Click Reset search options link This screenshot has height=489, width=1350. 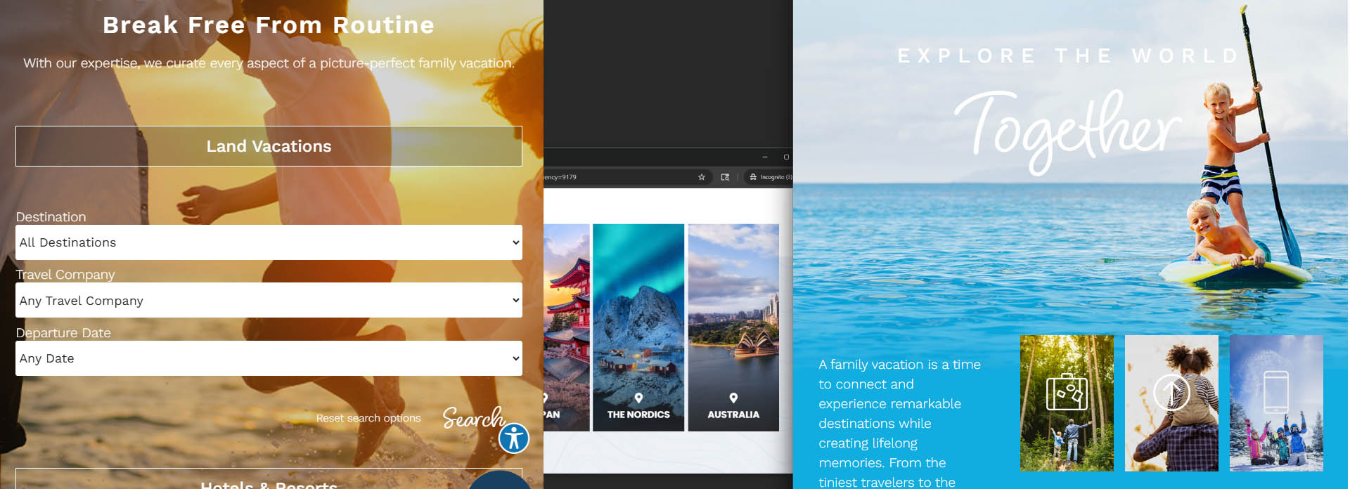click(368, 418)
